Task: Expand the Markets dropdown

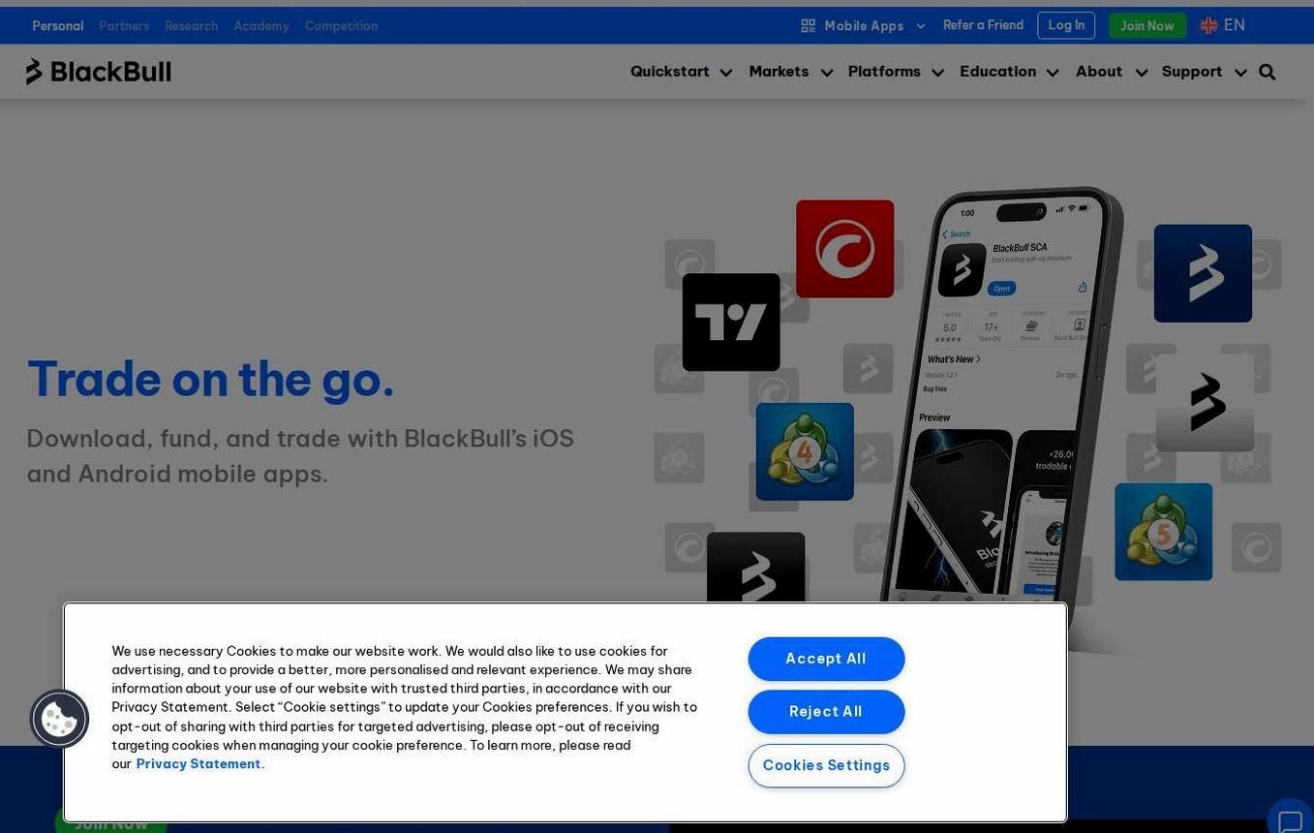Action: 790,72
